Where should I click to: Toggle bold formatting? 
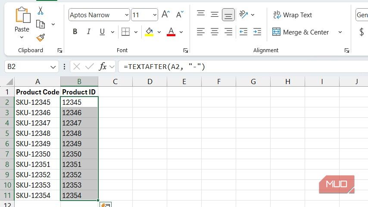[x=75, y=31]
